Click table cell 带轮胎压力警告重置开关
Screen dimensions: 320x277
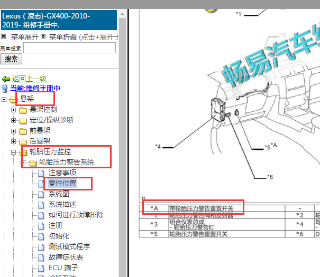coord(227,208)
